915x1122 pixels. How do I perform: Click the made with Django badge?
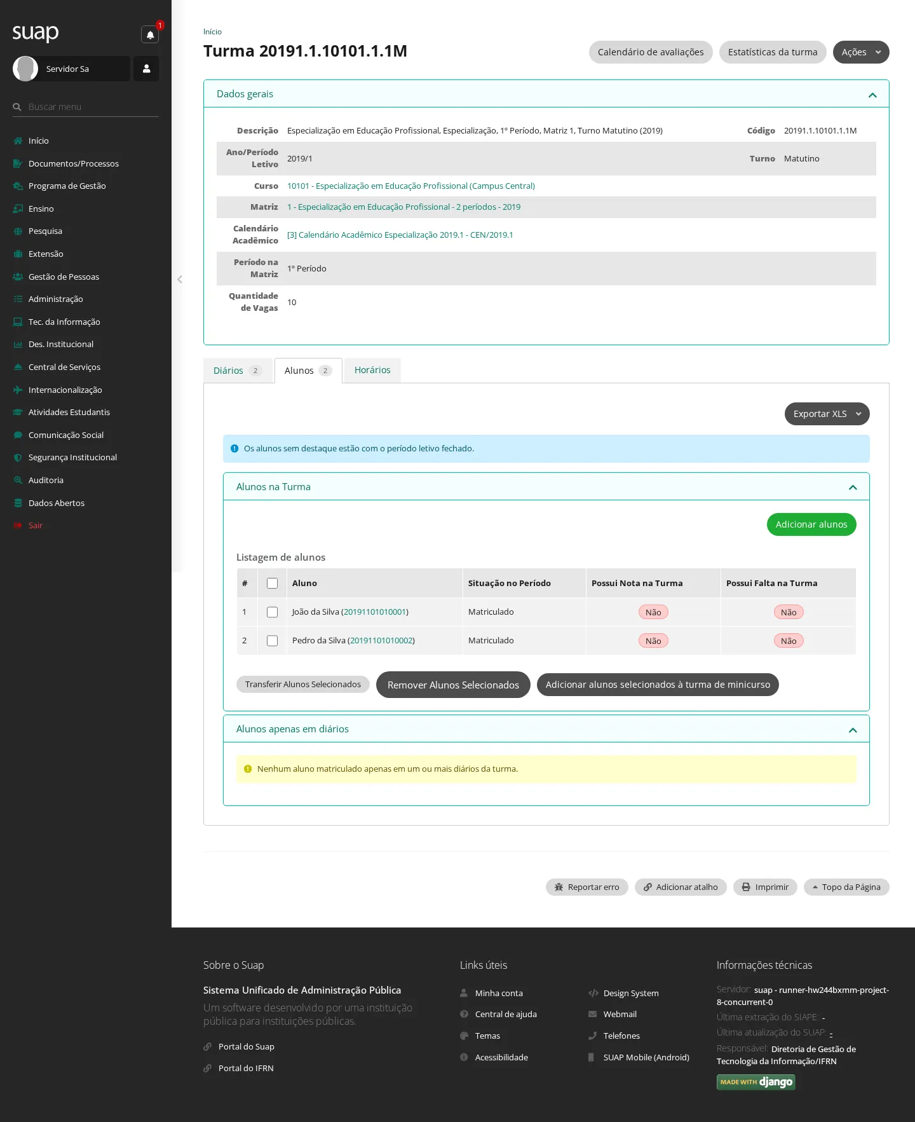point(756,1082)
